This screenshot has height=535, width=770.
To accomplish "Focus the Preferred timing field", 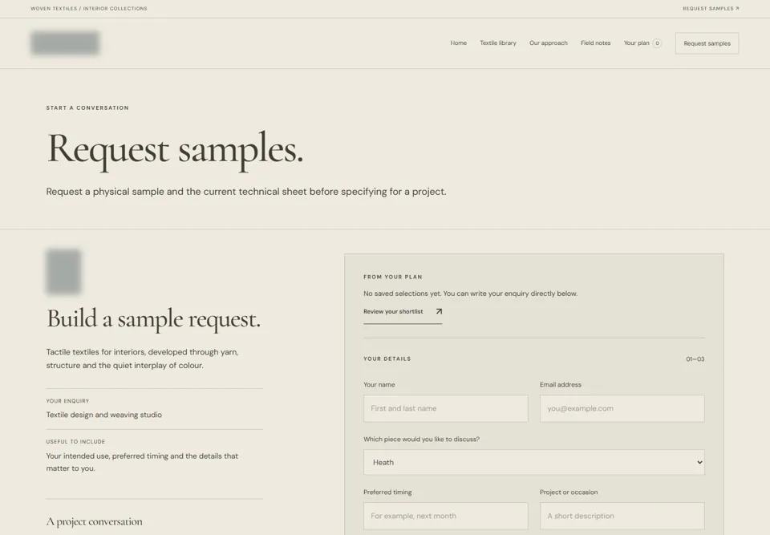I will click(445, 516).
